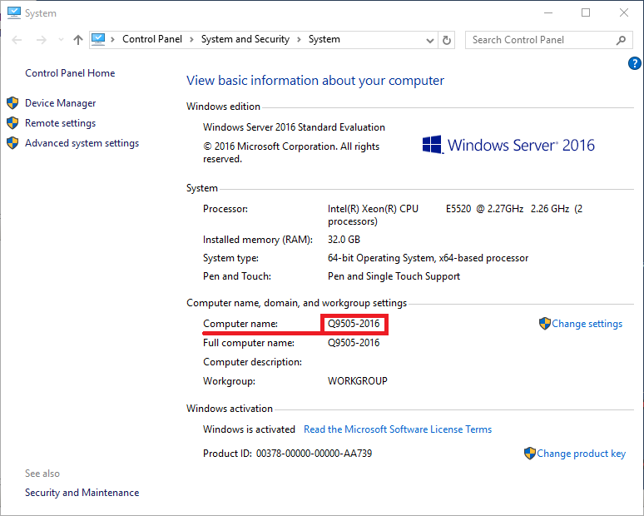Click Windows is activated text
The width and height of the screenshot is (644, 516).
pyautogui.click(x=249, y=429)
